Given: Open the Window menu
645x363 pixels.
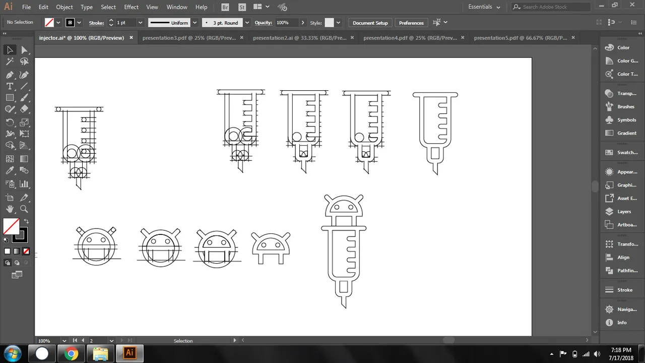Looking at the screenshot, I should tap(177, 7).
